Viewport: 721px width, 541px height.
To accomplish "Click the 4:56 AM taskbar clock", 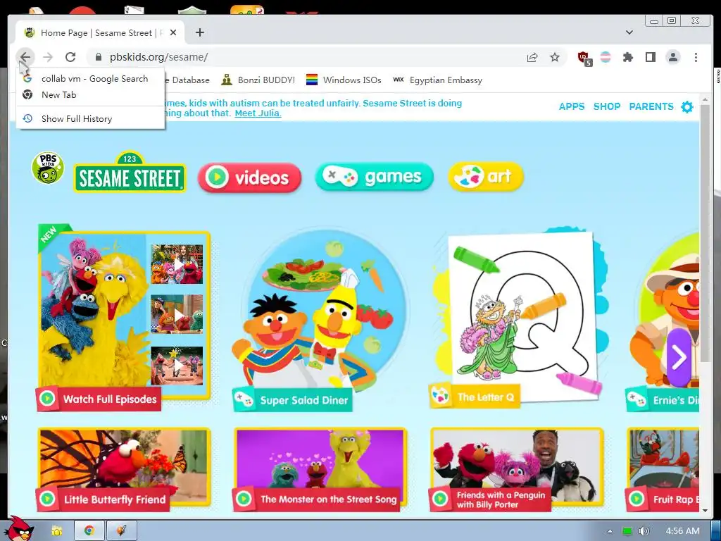I will (683, 531).
